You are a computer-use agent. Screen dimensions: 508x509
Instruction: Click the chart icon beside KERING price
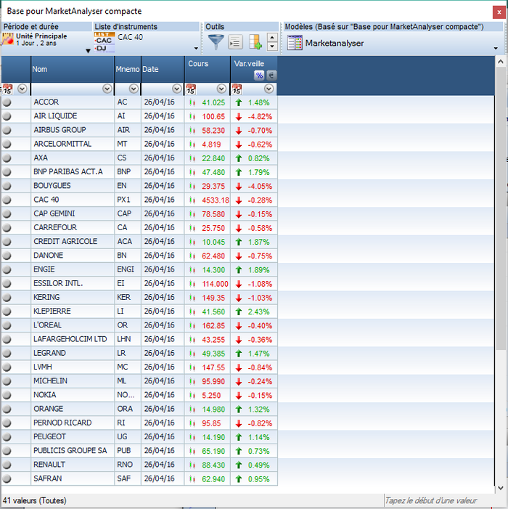pyautogui.click(x=192, y=298)
